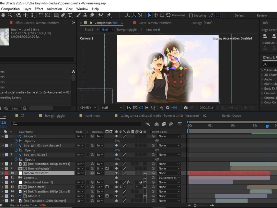Delete selected project item with trash icon
The width and height of the screenshot is (277, 208).
point(25,108)
